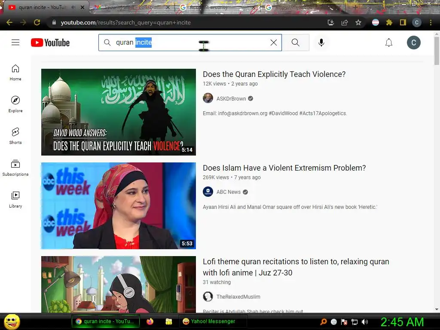The height and width of the screenshot is (330, 440).
Task: Toggle the browser side panel icon
Action: (403, 22)
